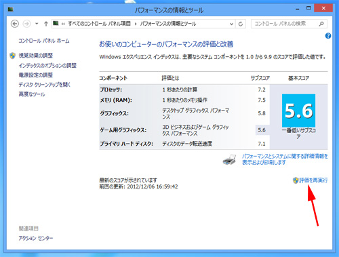Click the memory subscore 7.5
Image resolution: width=339 pixels, height=257 pixels.
pyautogui.click(x=262, y=100)
